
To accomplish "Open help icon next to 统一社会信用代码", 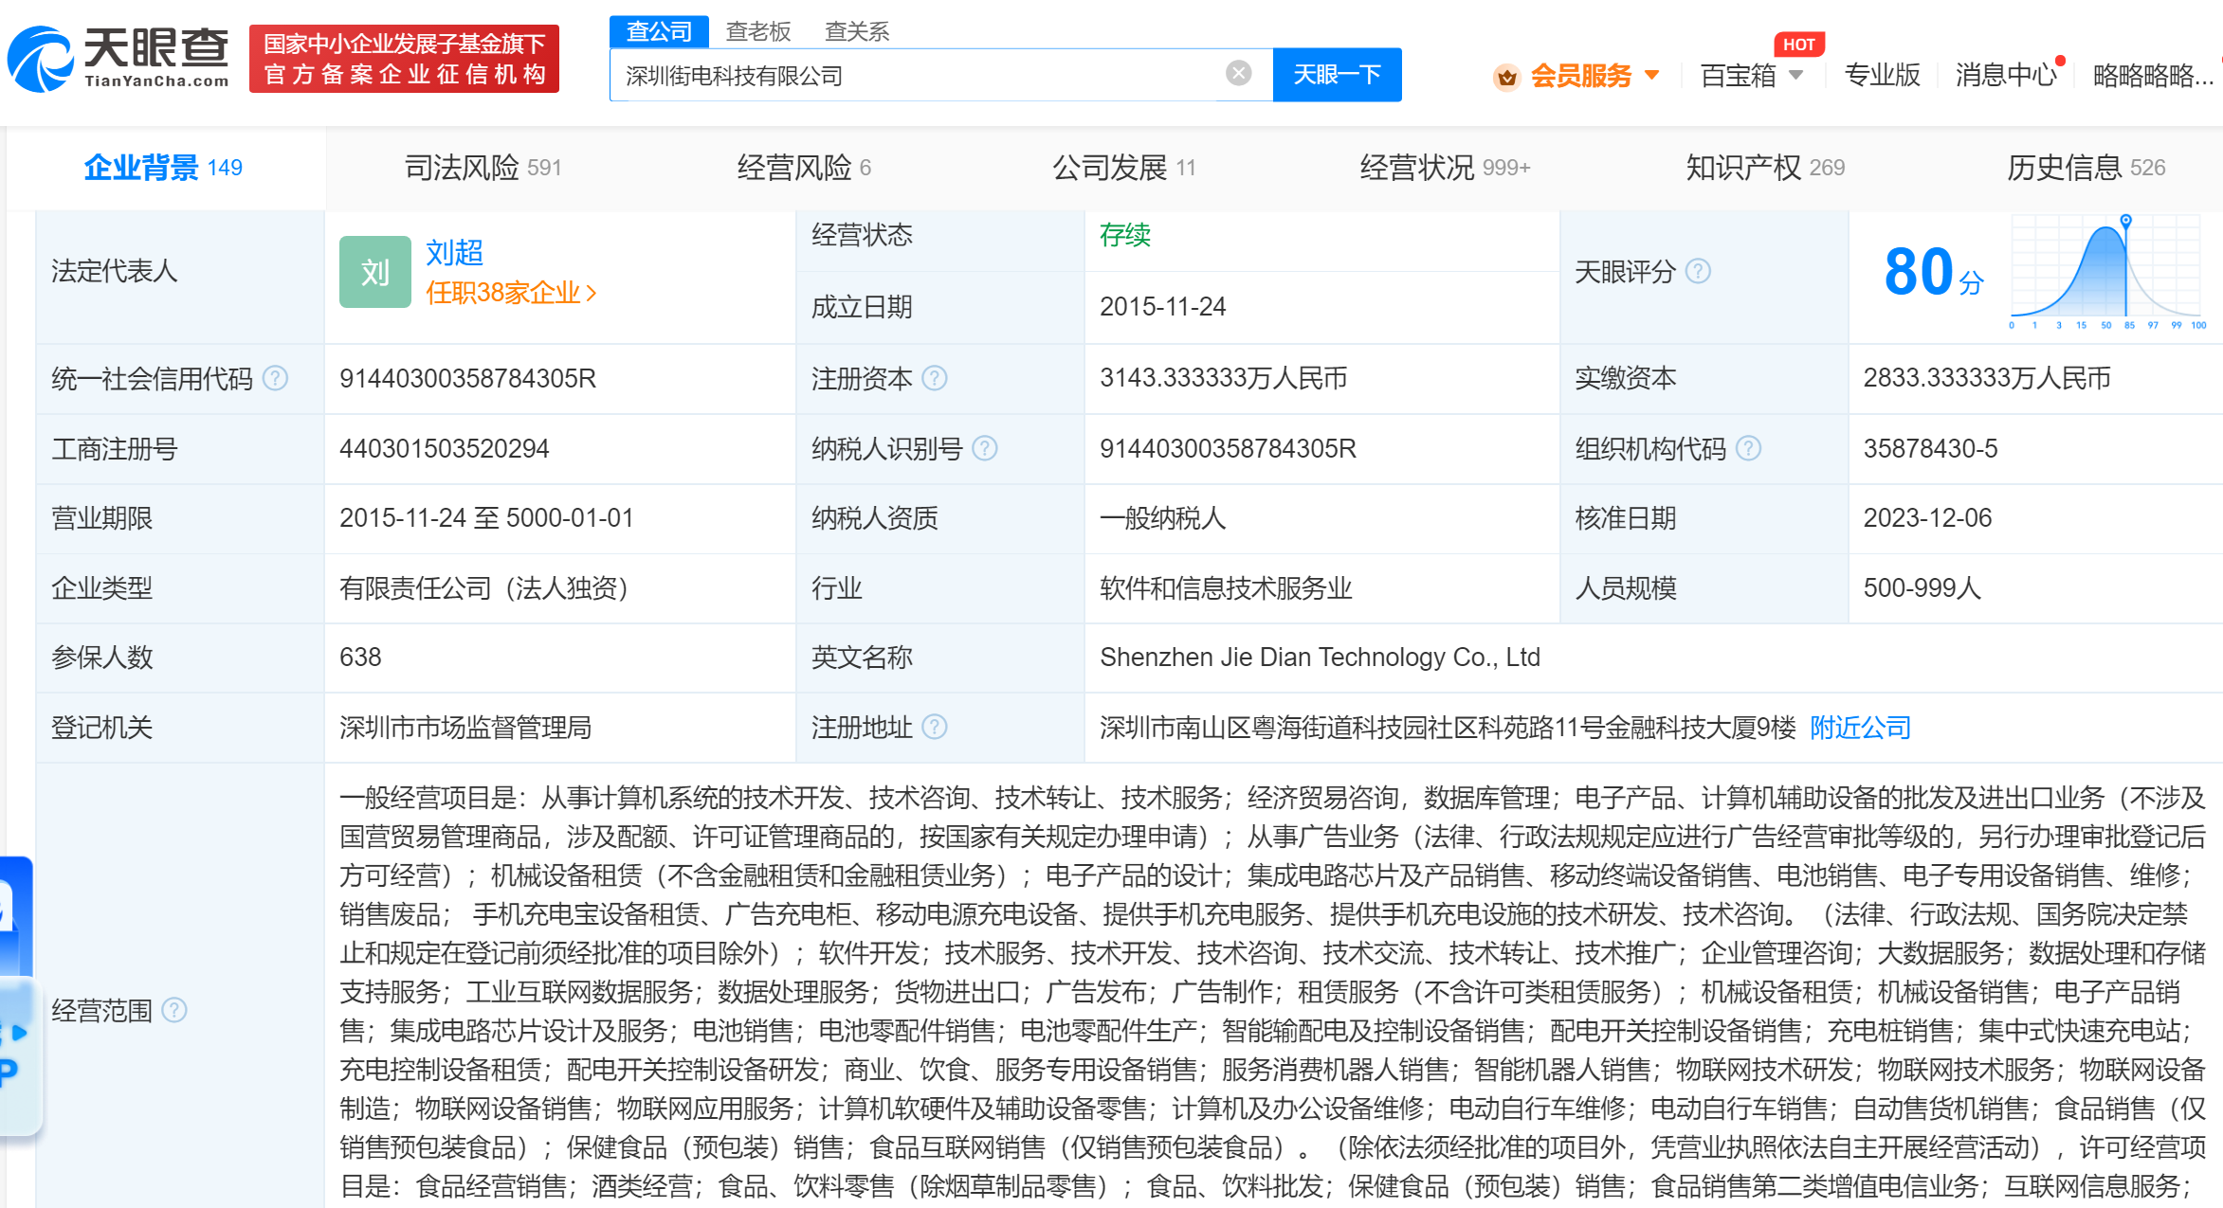I will point(275,379).
